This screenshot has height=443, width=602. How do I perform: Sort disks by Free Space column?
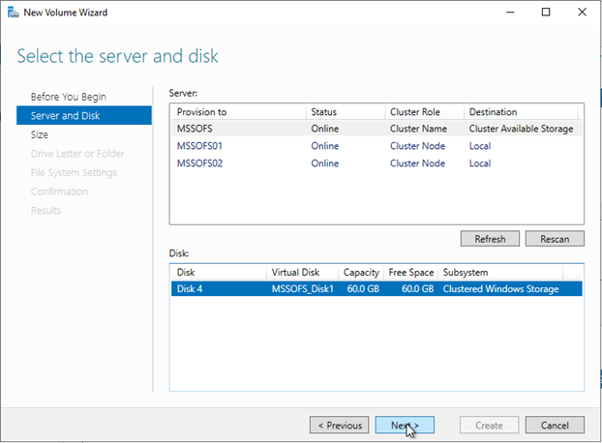click(x=410, y=273)
